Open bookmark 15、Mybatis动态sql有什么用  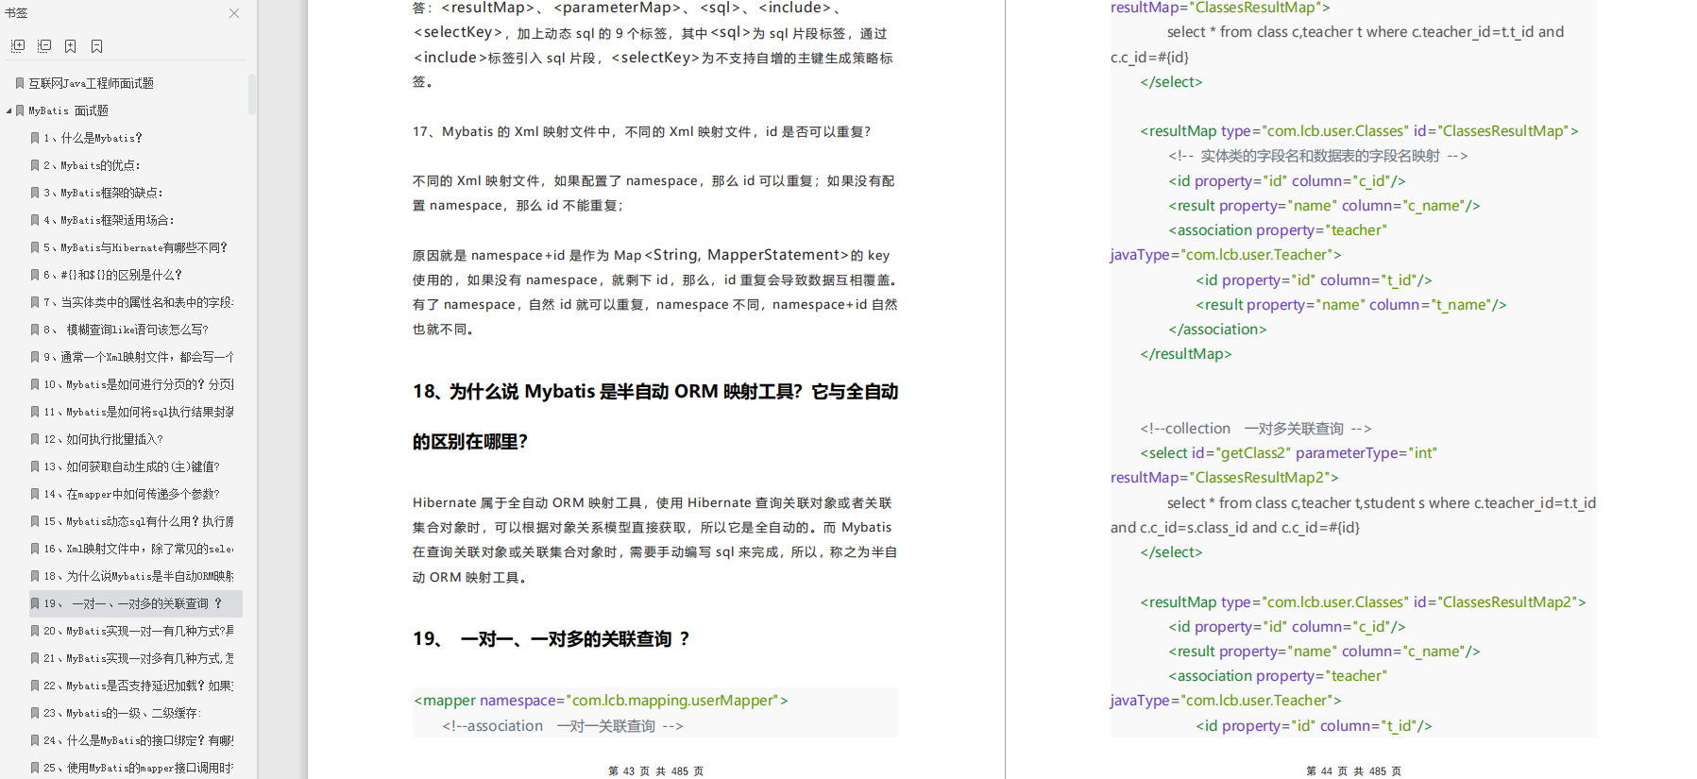click(x=139, y=521)
